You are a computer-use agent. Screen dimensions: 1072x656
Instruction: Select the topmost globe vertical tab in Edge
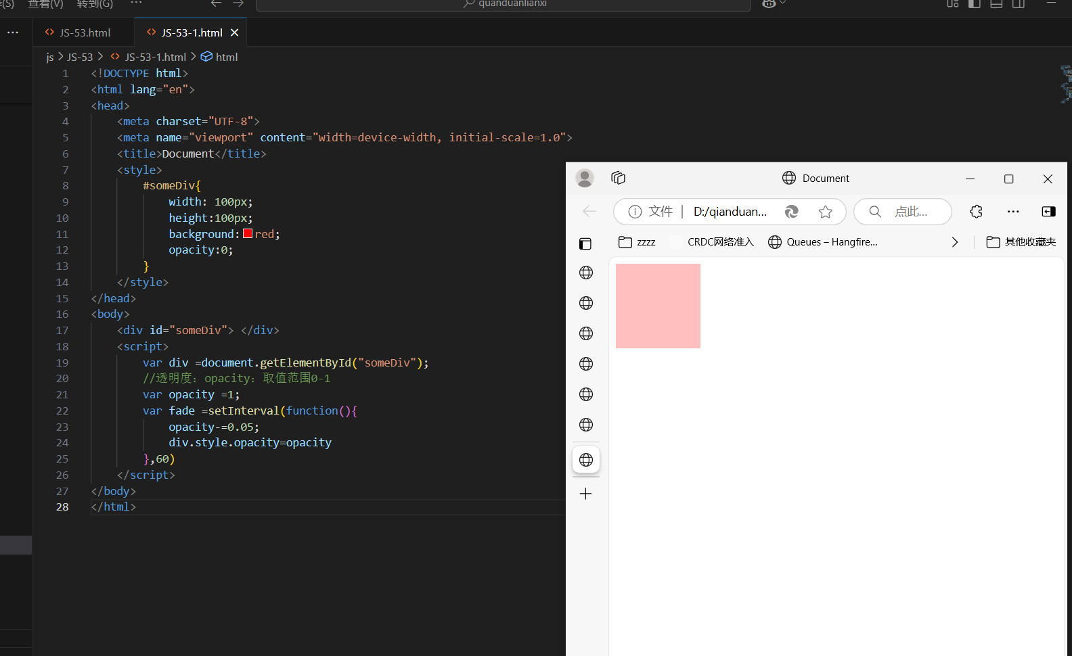pyautogui.click(x=586, y=273)
